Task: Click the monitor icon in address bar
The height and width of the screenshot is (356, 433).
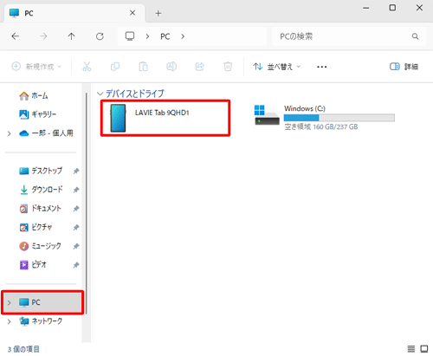Action: tap(130, 36)
